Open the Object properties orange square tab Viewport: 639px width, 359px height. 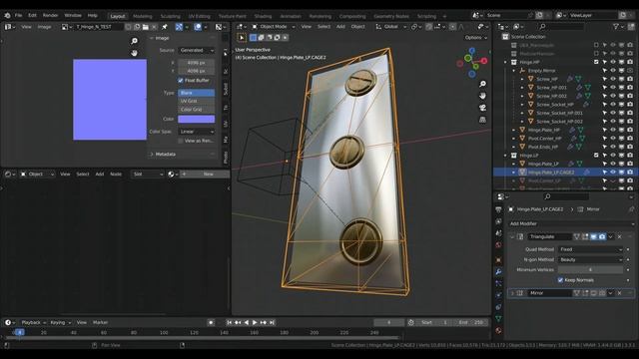(498, 259)
